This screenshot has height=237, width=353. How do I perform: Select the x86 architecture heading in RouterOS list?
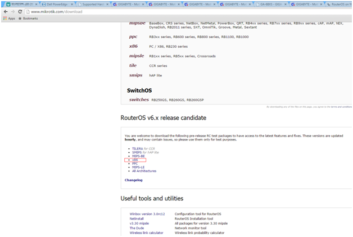133,46
